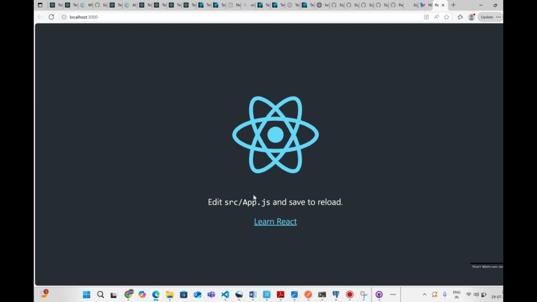Image resolution: width=537 pixels, height=302 pixels.
Task: Open the Windows Start menu
Action: (86, 294)
